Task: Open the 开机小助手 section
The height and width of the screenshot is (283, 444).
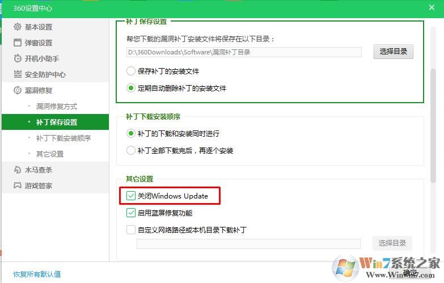Action: pos(55,58)
